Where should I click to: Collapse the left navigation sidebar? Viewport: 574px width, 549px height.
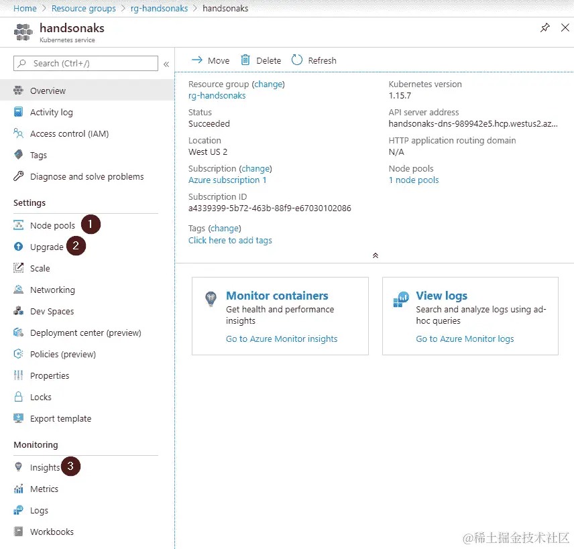click(x=166, y=64)
